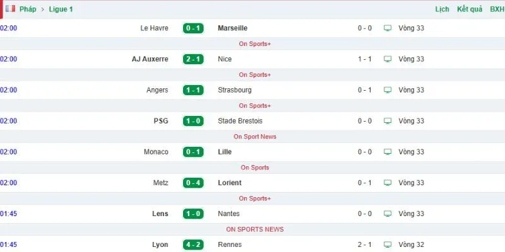Open the BXH standings tab
Image resolution: width=505 pixels, height=252 pixels.
(497, 9)
